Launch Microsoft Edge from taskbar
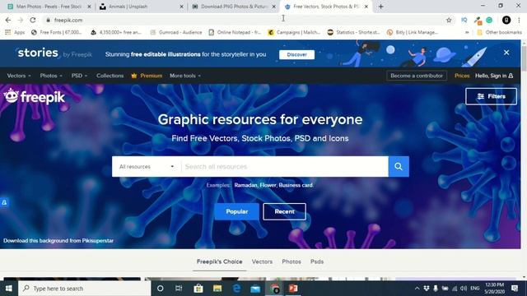This screenshot has height=296, width=527. pyautogui.click(x=236, y=289)
